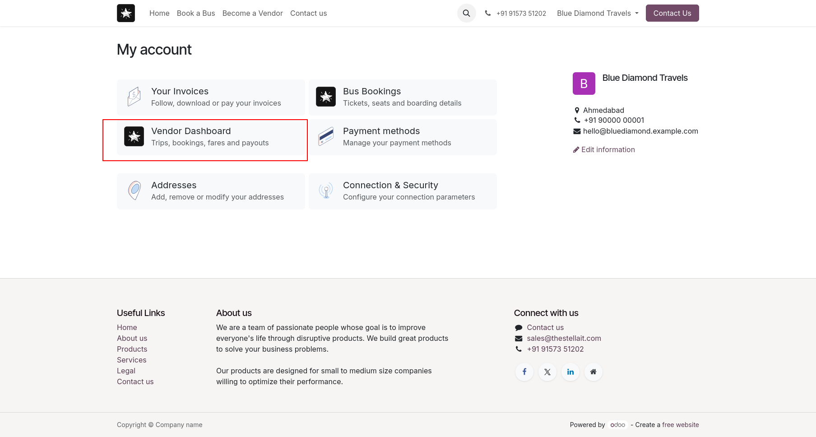
Task: Open the Your Invoices envelope icon
Action: coord(134,97)
